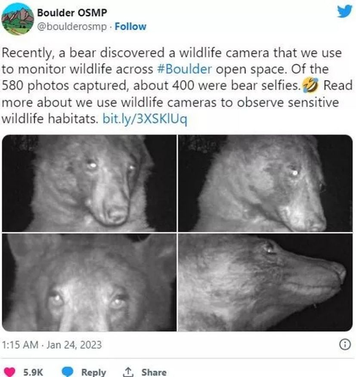The image size is (356, 377).
Task: Open the top-right bear profile photo
Action: pos(265,183)
